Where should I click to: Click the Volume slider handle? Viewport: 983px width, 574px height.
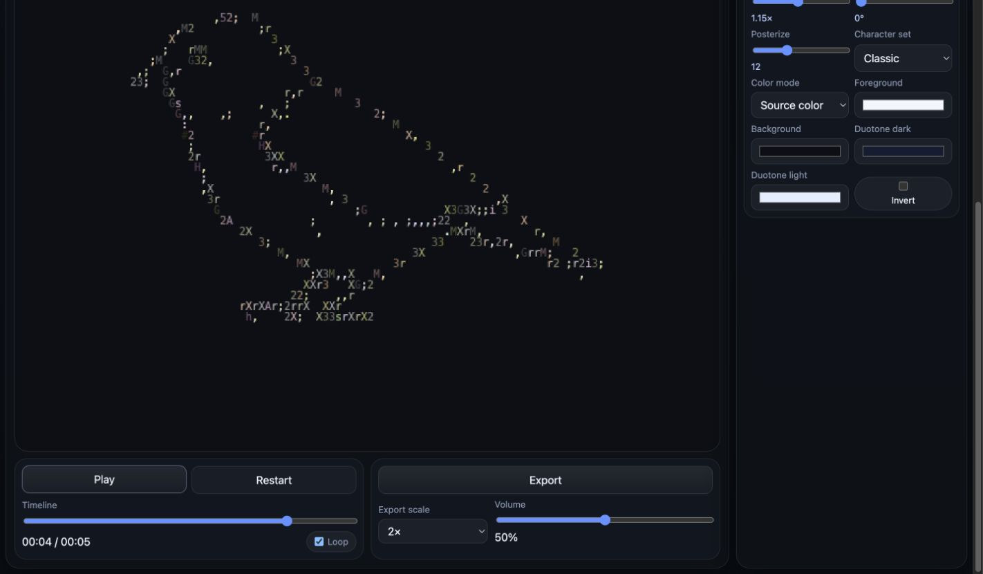click(x=605, y=520)
